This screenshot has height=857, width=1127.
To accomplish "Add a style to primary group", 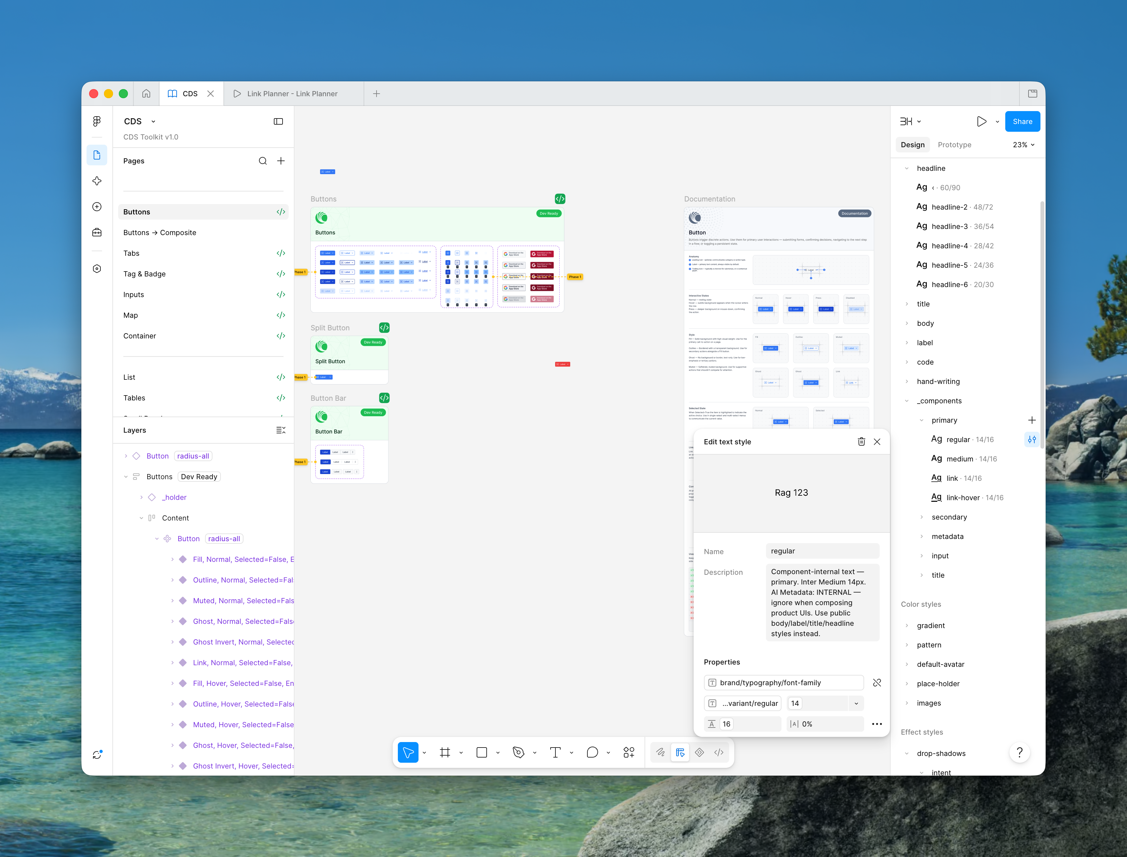I will (1032, 420).
